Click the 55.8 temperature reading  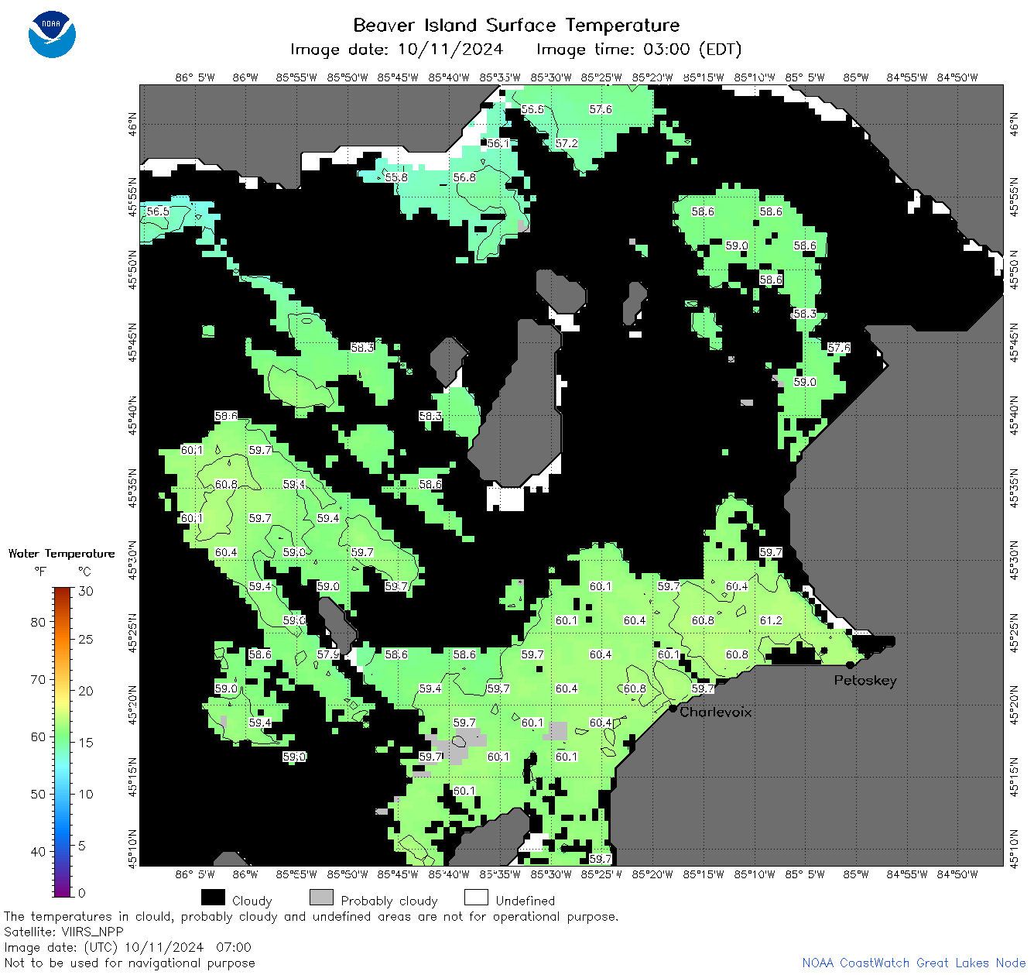[x=396, y=177]
